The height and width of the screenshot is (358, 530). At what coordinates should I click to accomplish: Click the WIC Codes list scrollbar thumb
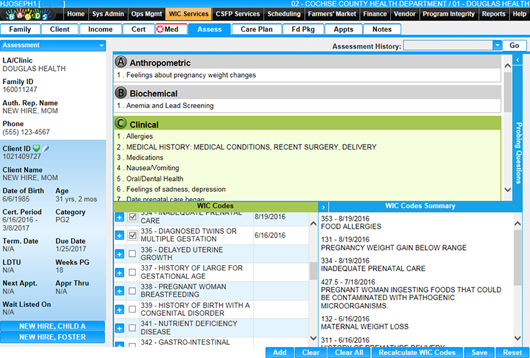pos(314,270)
